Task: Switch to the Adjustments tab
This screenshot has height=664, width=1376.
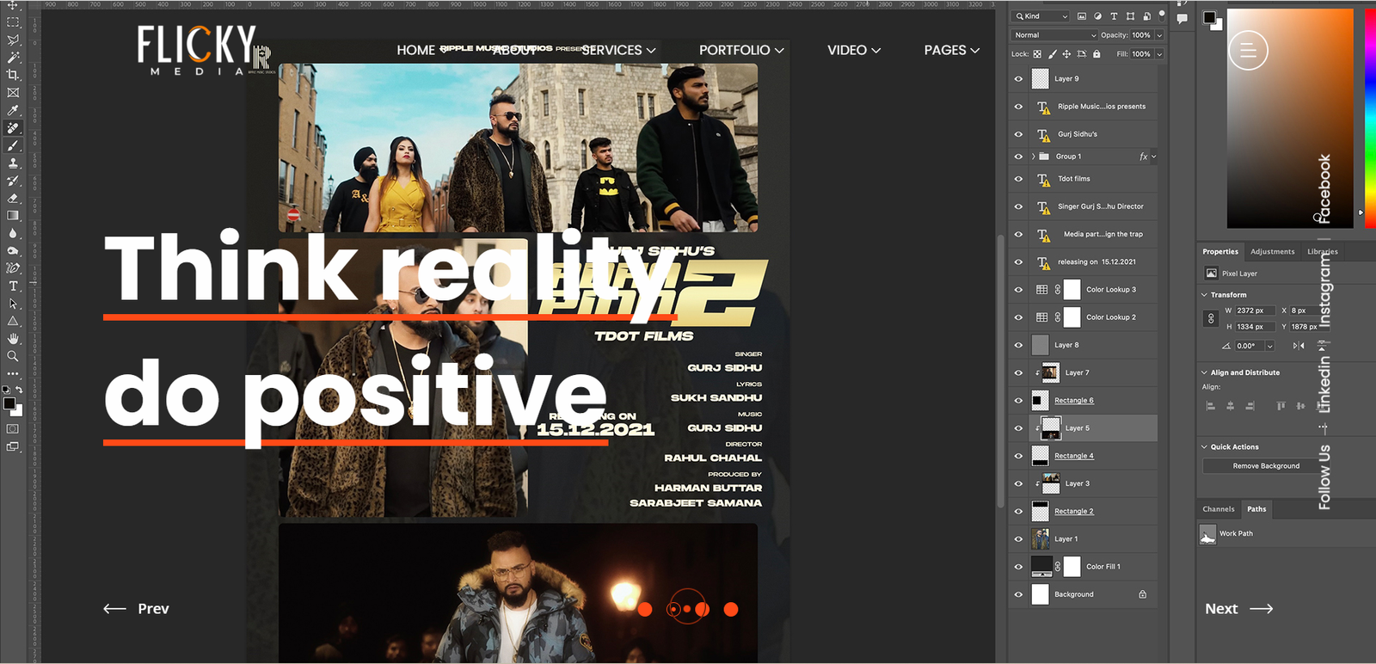Action: 1272,252
